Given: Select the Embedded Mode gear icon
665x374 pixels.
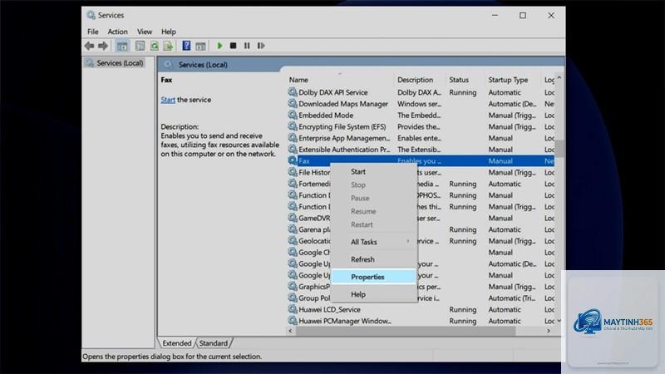Looking at the screenshot, I should point(293,115).
